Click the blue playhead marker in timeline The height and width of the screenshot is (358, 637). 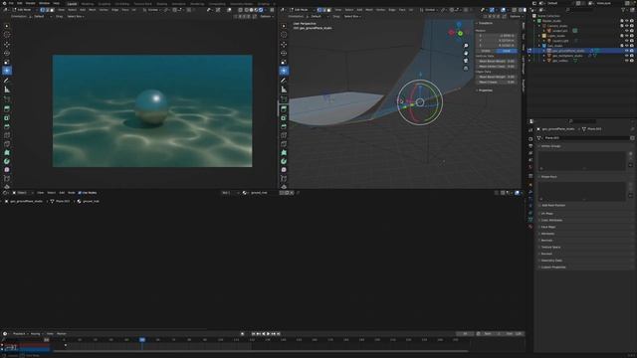click(142, 339)
